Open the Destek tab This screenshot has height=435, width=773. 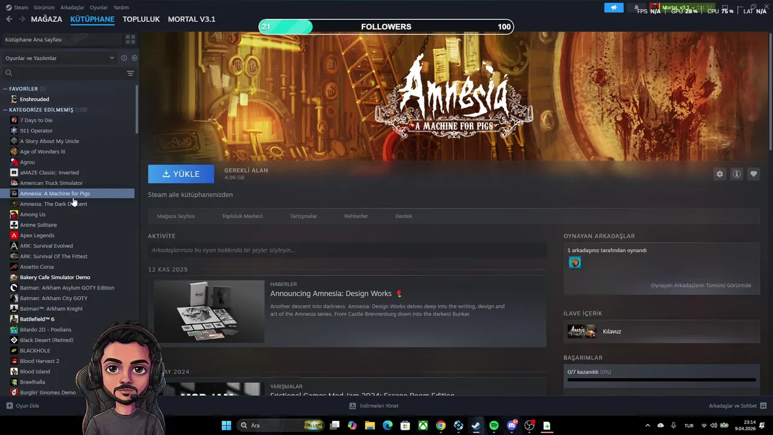(x=403, y=216)
